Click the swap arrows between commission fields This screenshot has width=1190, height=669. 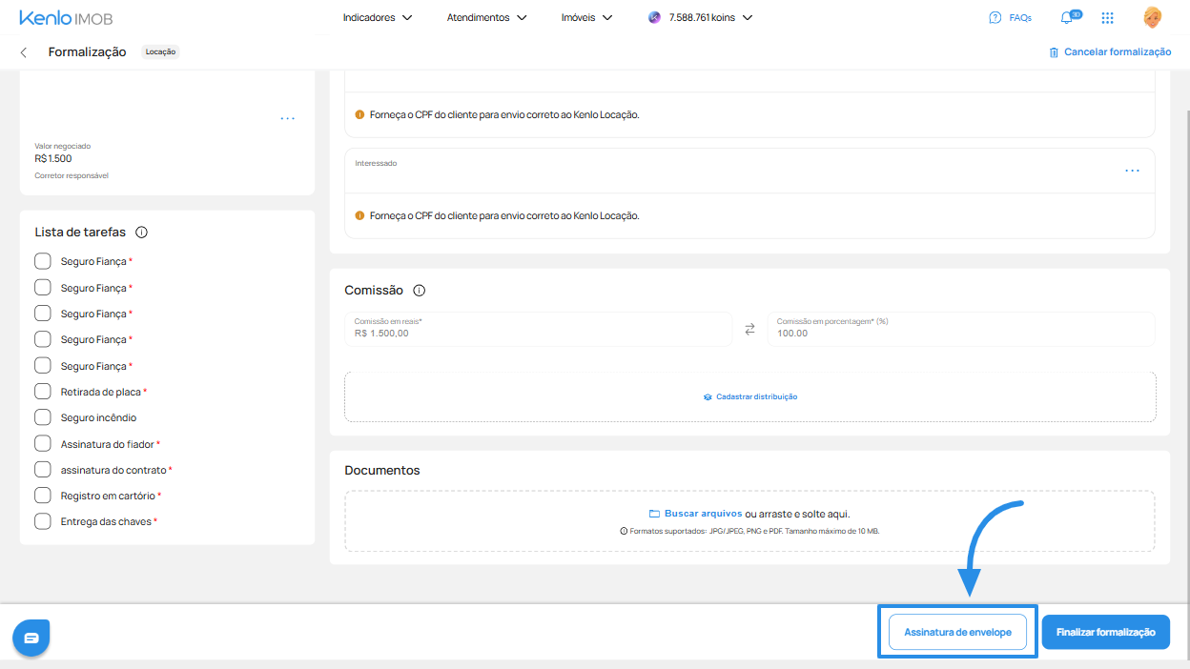coord(749,329)
